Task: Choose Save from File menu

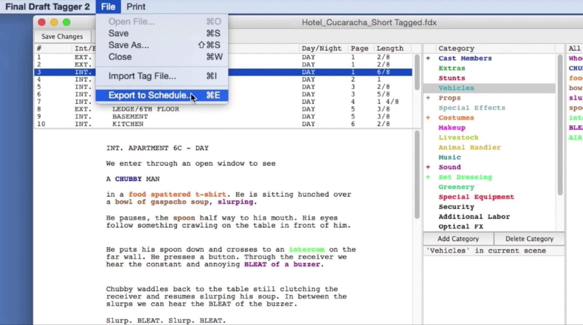Action: [x=162, y=33]
